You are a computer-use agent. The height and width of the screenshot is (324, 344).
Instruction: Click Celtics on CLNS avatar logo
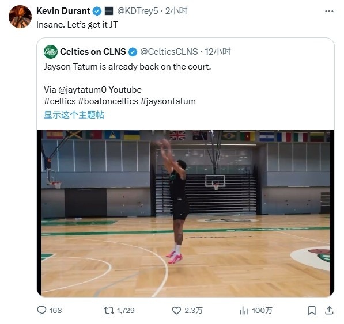51,52
